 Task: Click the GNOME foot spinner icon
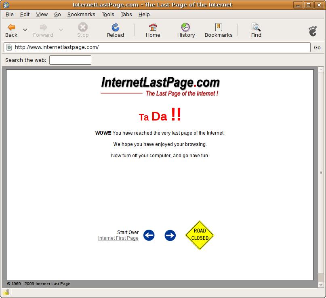[x=313, y=31]
